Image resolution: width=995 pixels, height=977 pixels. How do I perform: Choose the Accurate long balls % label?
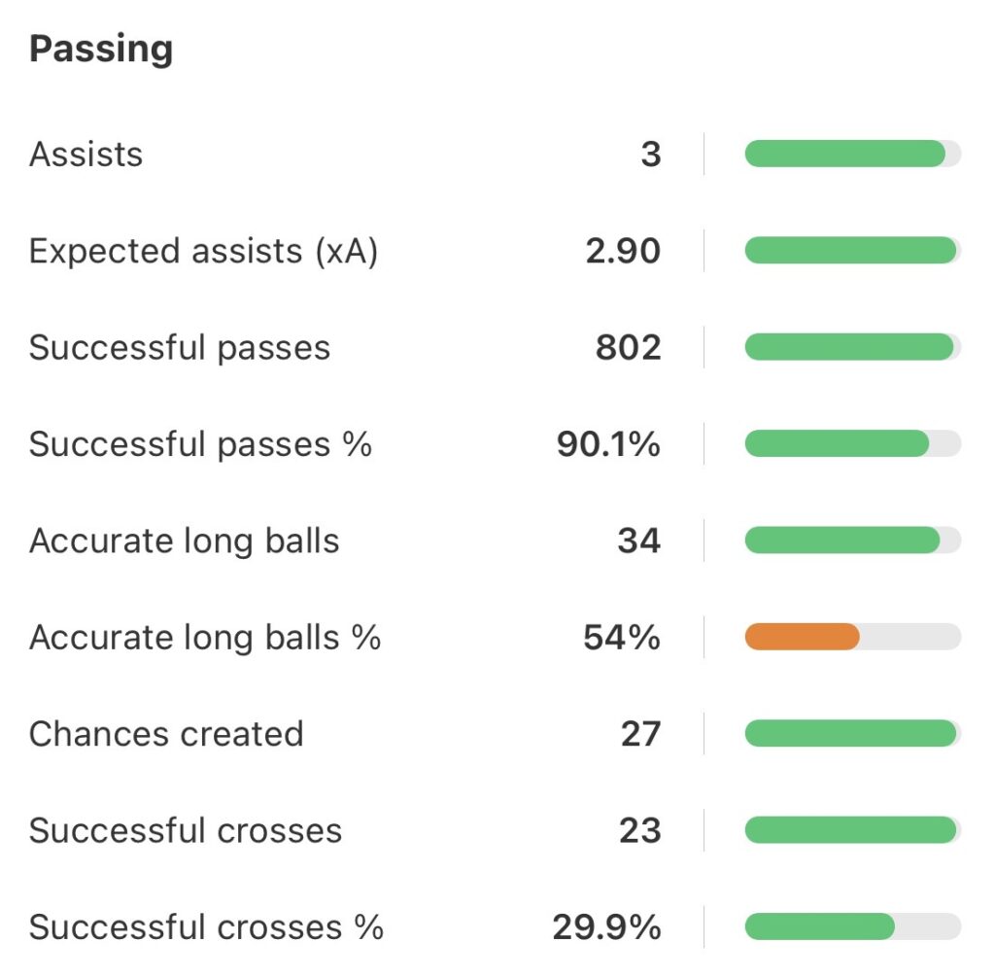tap(204, 638)
